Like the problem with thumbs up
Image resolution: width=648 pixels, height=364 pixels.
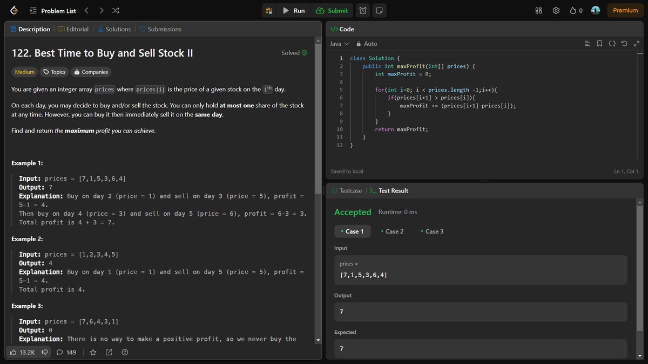click(22, 352)
